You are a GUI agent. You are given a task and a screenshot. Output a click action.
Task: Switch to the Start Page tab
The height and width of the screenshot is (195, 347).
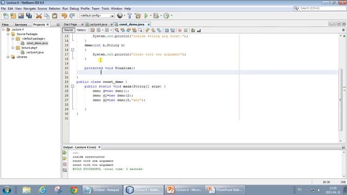click(70, 24)
